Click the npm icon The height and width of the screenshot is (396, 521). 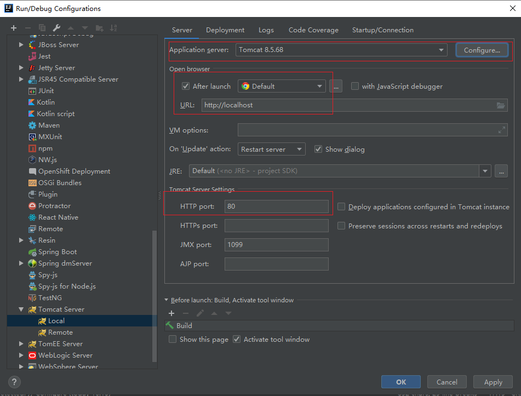(32, 148)
